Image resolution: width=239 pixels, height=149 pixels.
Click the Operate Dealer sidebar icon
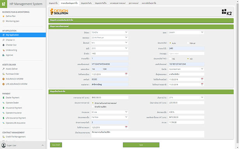point(3,103)
